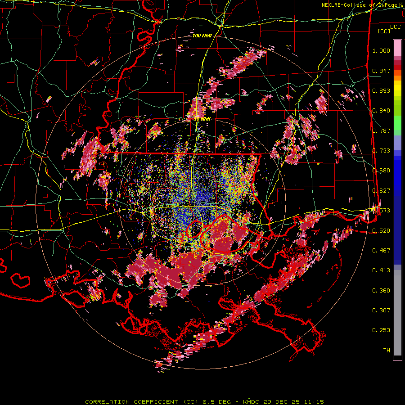Click the 1.000 scale value
This screenshot has height=405, width=405.
(381, 50)
